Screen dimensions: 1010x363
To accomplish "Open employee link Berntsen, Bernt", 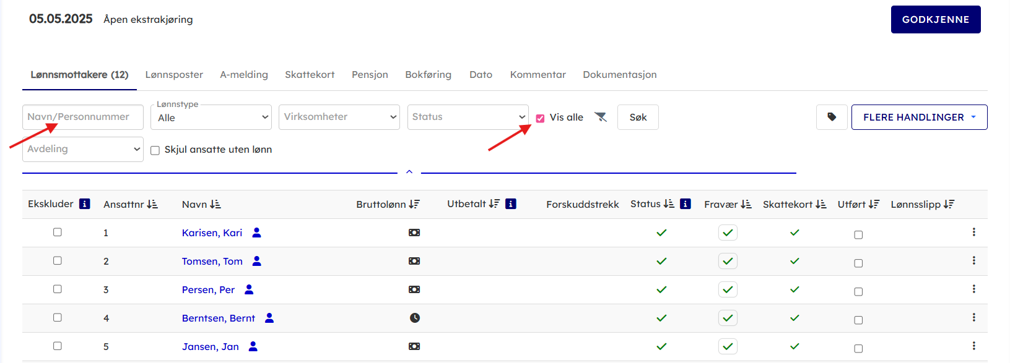I will pos(219,318).
